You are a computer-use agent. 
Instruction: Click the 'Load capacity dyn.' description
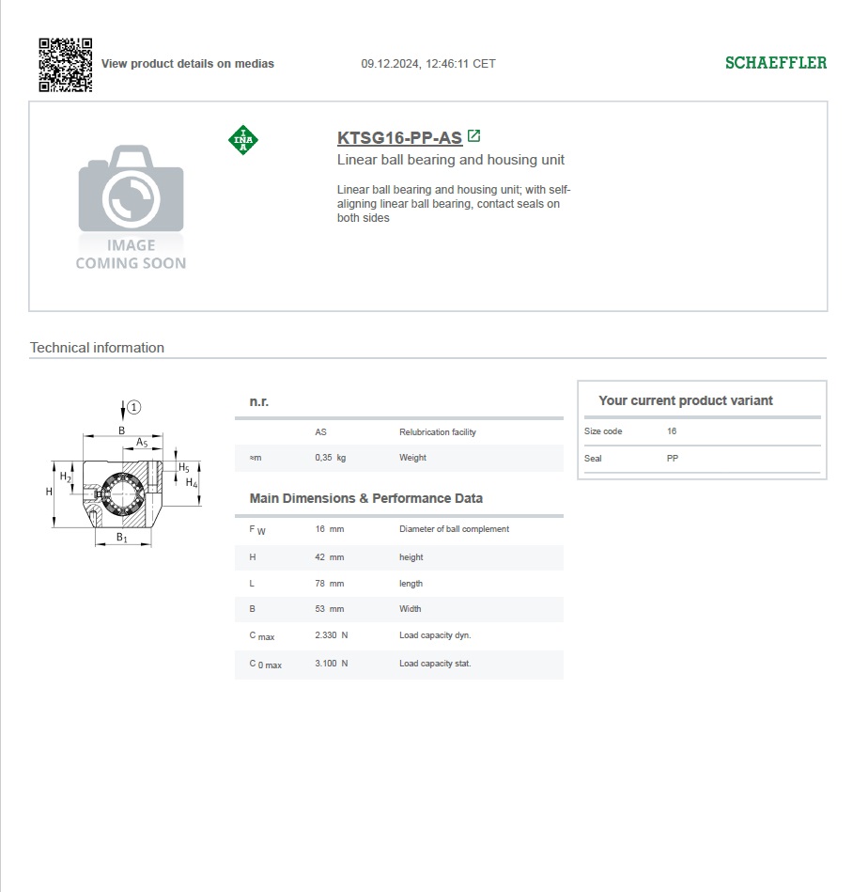[435, 635]
